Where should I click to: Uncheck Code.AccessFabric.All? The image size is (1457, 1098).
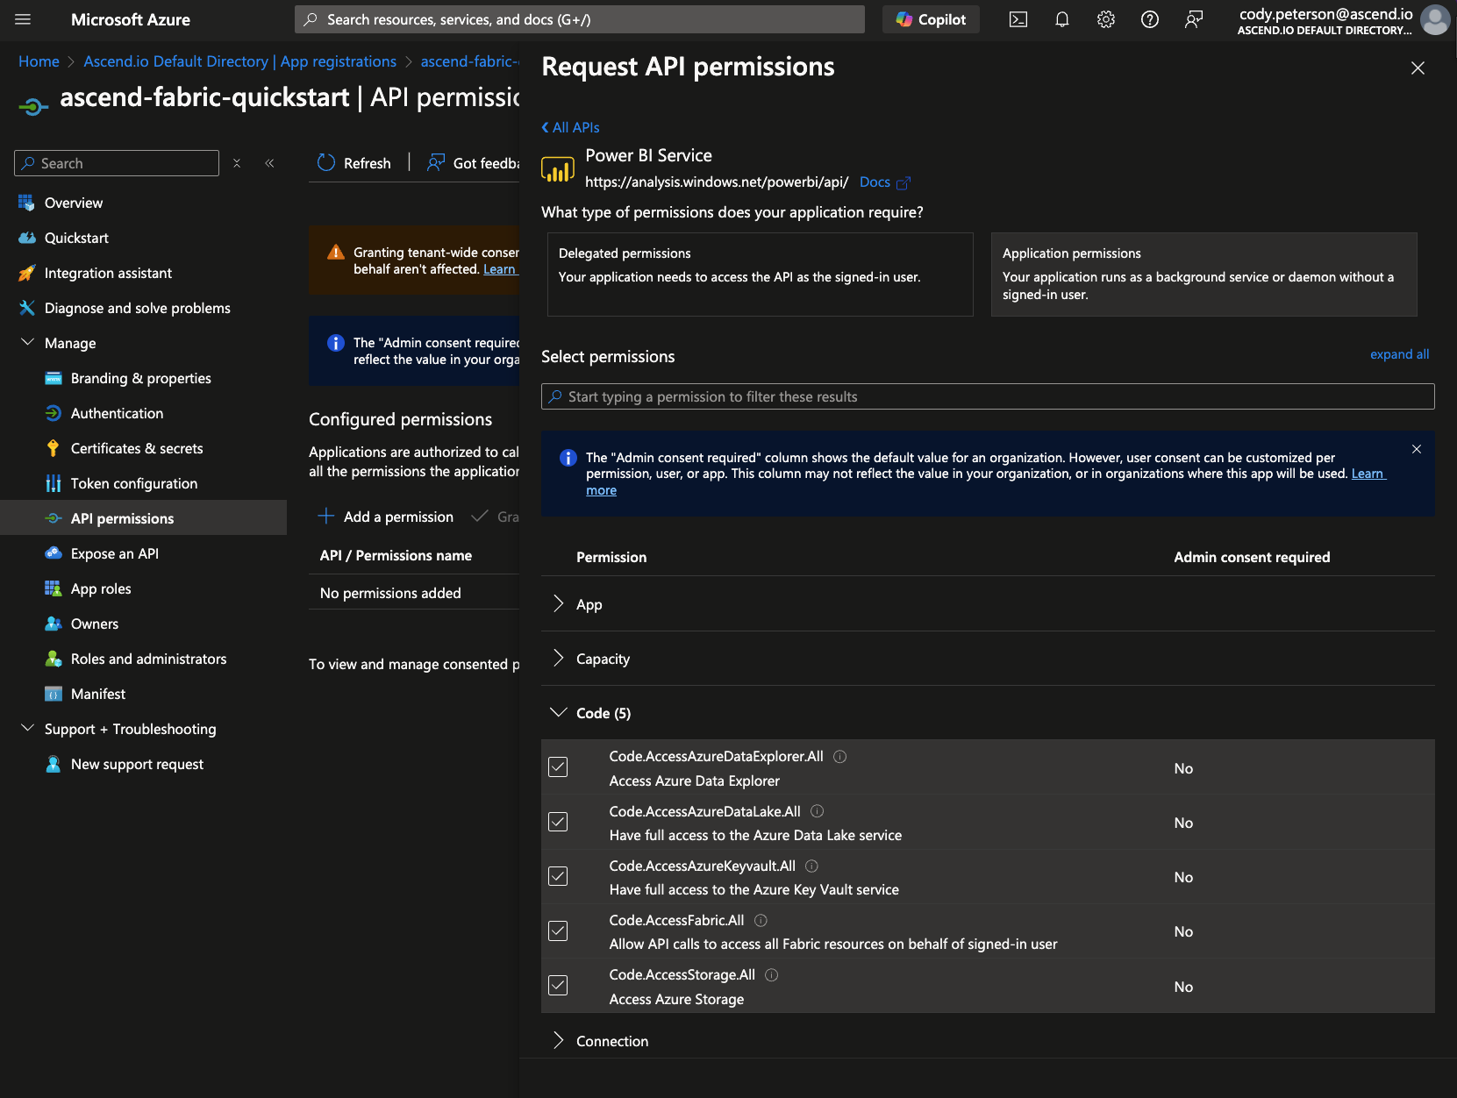click(x=558, y=930)
